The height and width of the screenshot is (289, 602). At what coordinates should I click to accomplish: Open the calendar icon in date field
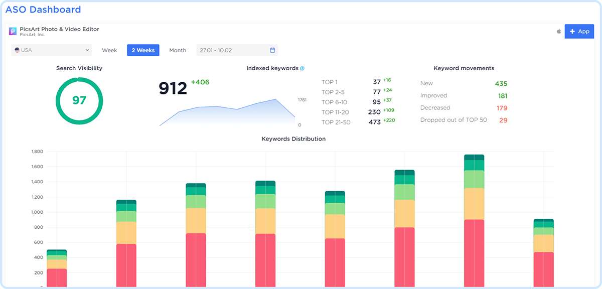(x=272, y=50)
